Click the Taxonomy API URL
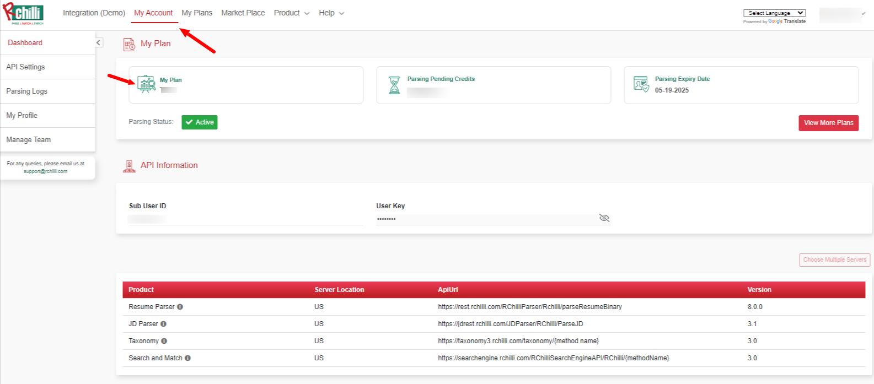This screenshot has width=874, height=384. click(518, 341)
